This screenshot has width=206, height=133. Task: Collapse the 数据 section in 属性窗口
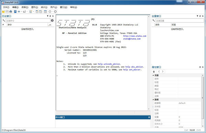[153, 100]
